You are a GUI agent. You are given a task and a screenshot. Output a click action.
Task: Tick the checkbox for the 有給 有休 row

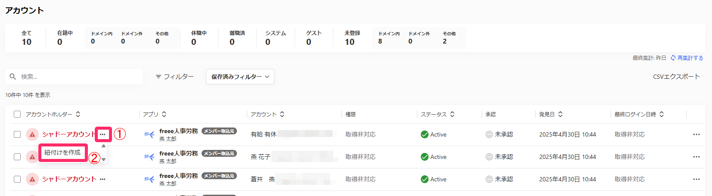click(17, 134)
